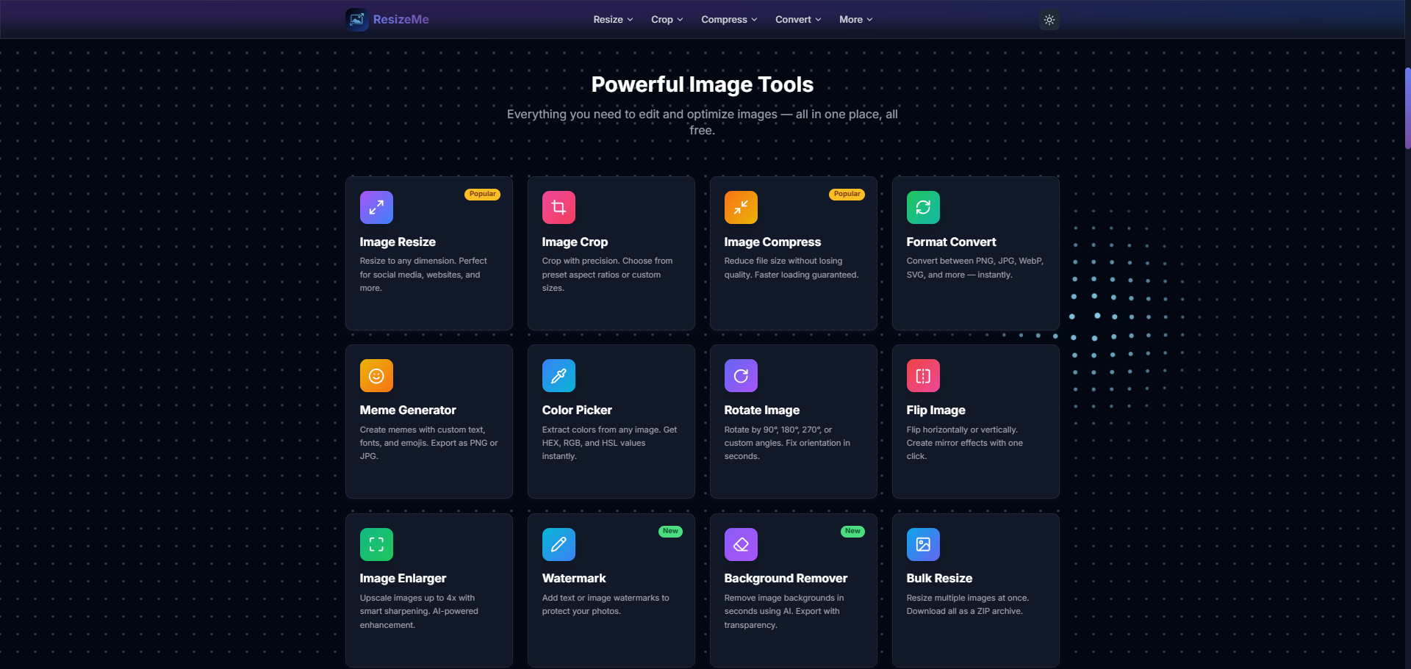Click 'Remove image backgrounds in seconds' description

[784, 612]
